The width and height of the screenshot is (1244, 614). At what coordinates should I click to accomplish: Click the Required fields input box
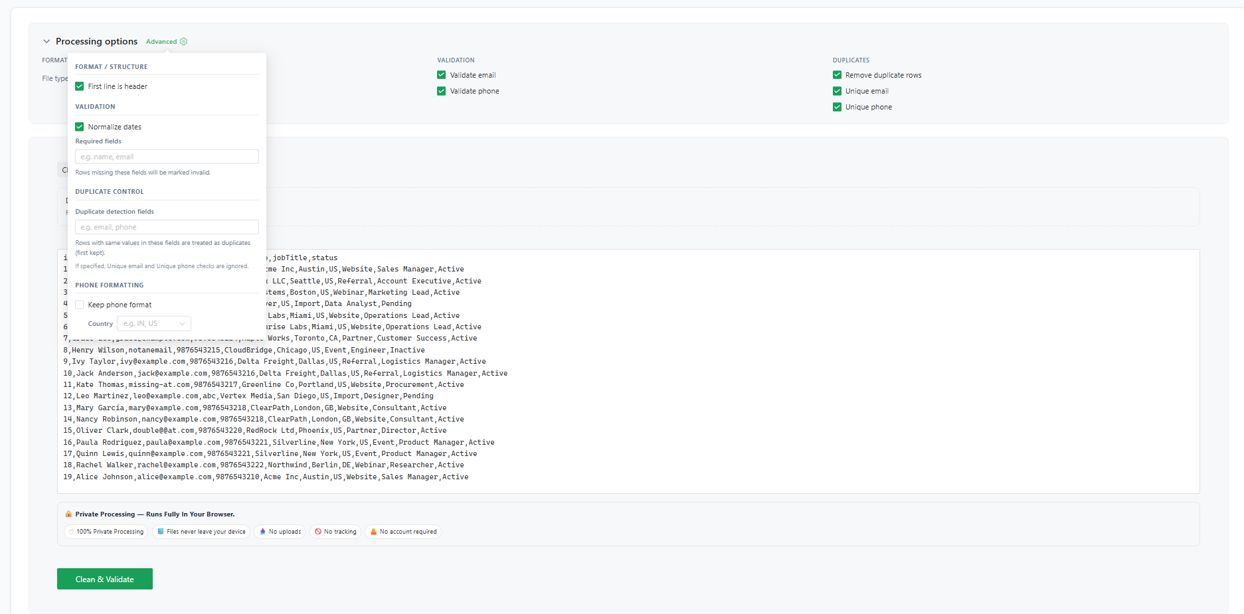(166, 156)
